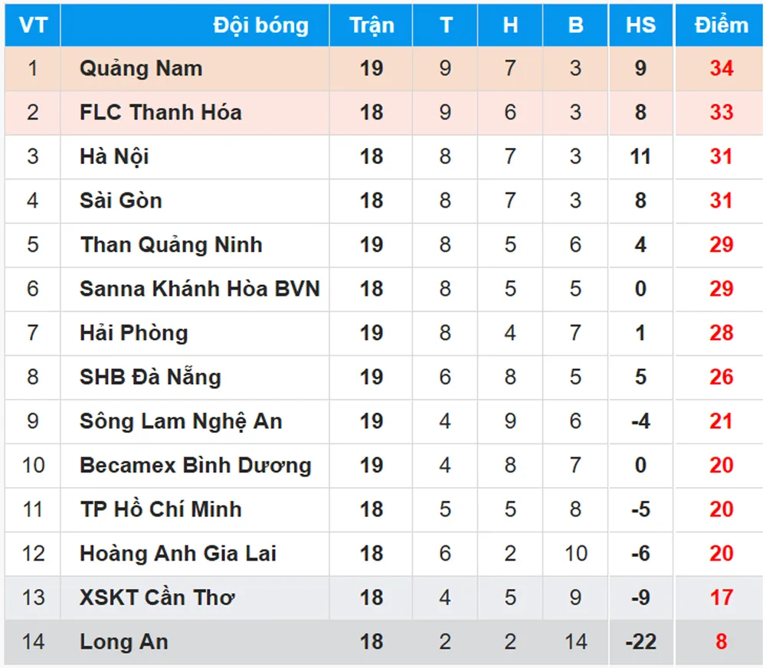766x668 pixels.
Task: Click Quảng Nam's 34 points value
Action: [x=721, y=69]
